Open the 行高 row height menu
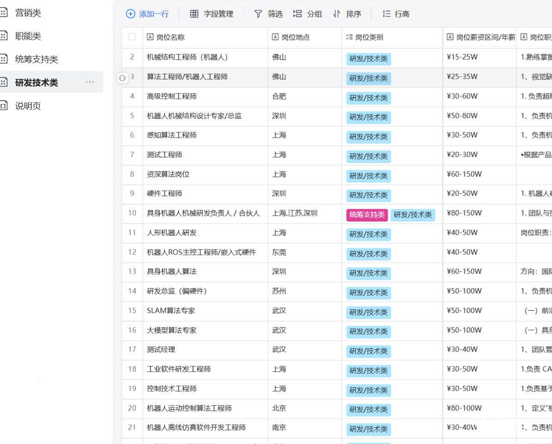 396,14
